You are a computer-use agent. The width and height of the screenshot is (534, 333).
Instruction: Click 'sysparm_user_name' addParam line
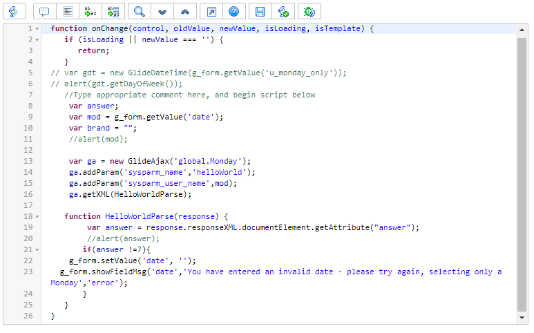tap(153, 184)
